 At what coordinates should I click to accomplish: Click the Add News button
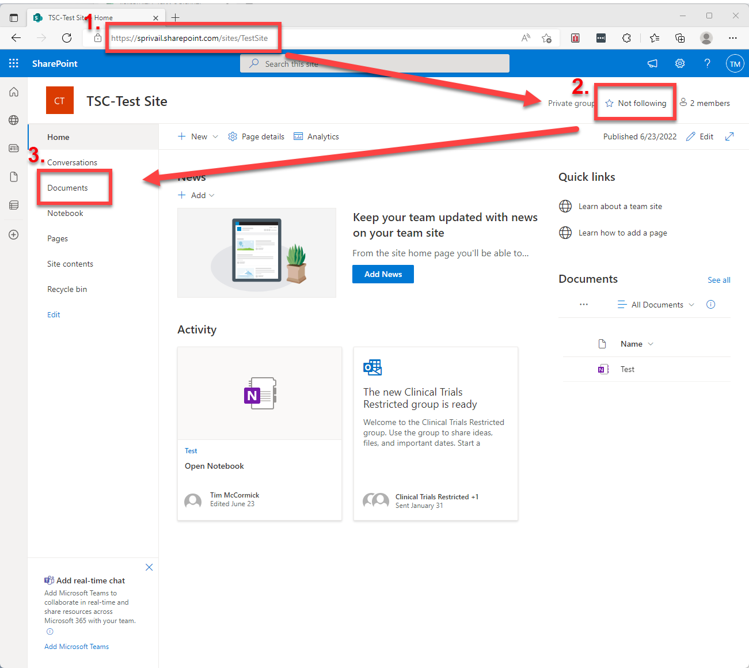383,274
